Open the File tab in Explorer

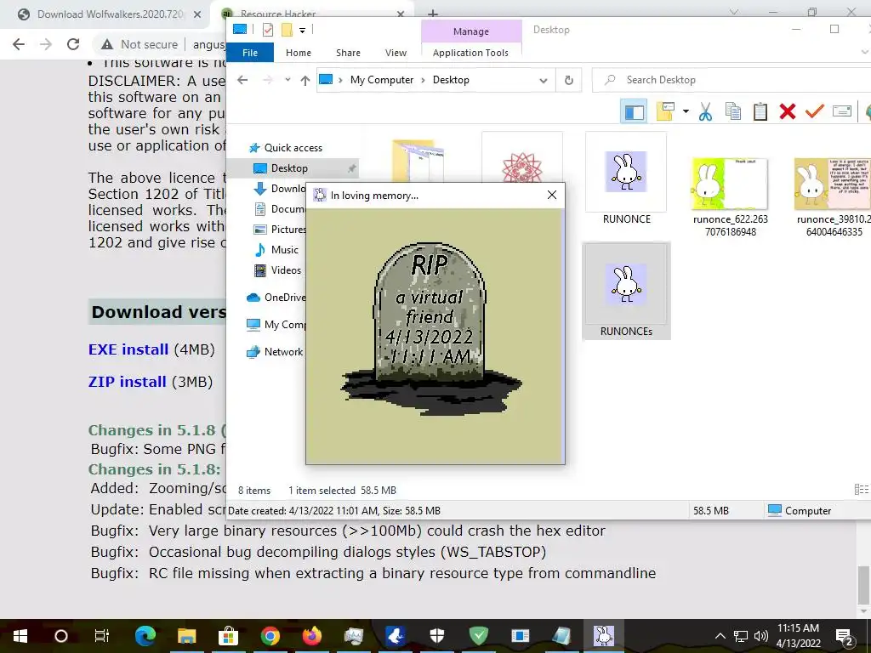250,53
